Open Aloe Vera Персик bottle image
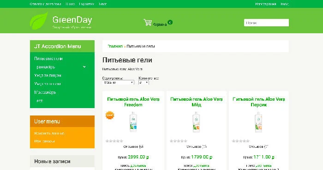323x170 pixels. 258,121
